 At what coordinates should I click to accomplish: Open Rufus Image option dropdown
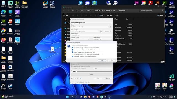92,35
